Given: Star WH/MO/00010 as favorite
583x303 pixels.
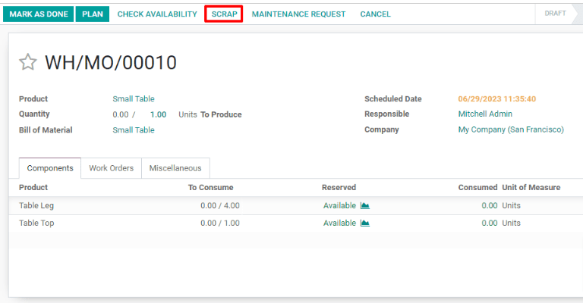Looking at the screenshot, I should point(28,63).
